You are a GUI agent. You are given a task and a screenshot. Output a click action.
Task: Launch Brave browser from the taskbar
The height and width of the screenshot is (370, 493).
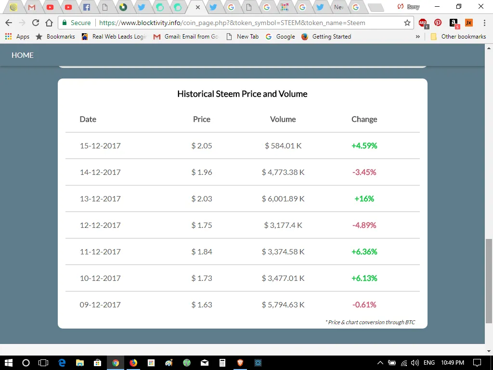(240, 363)
